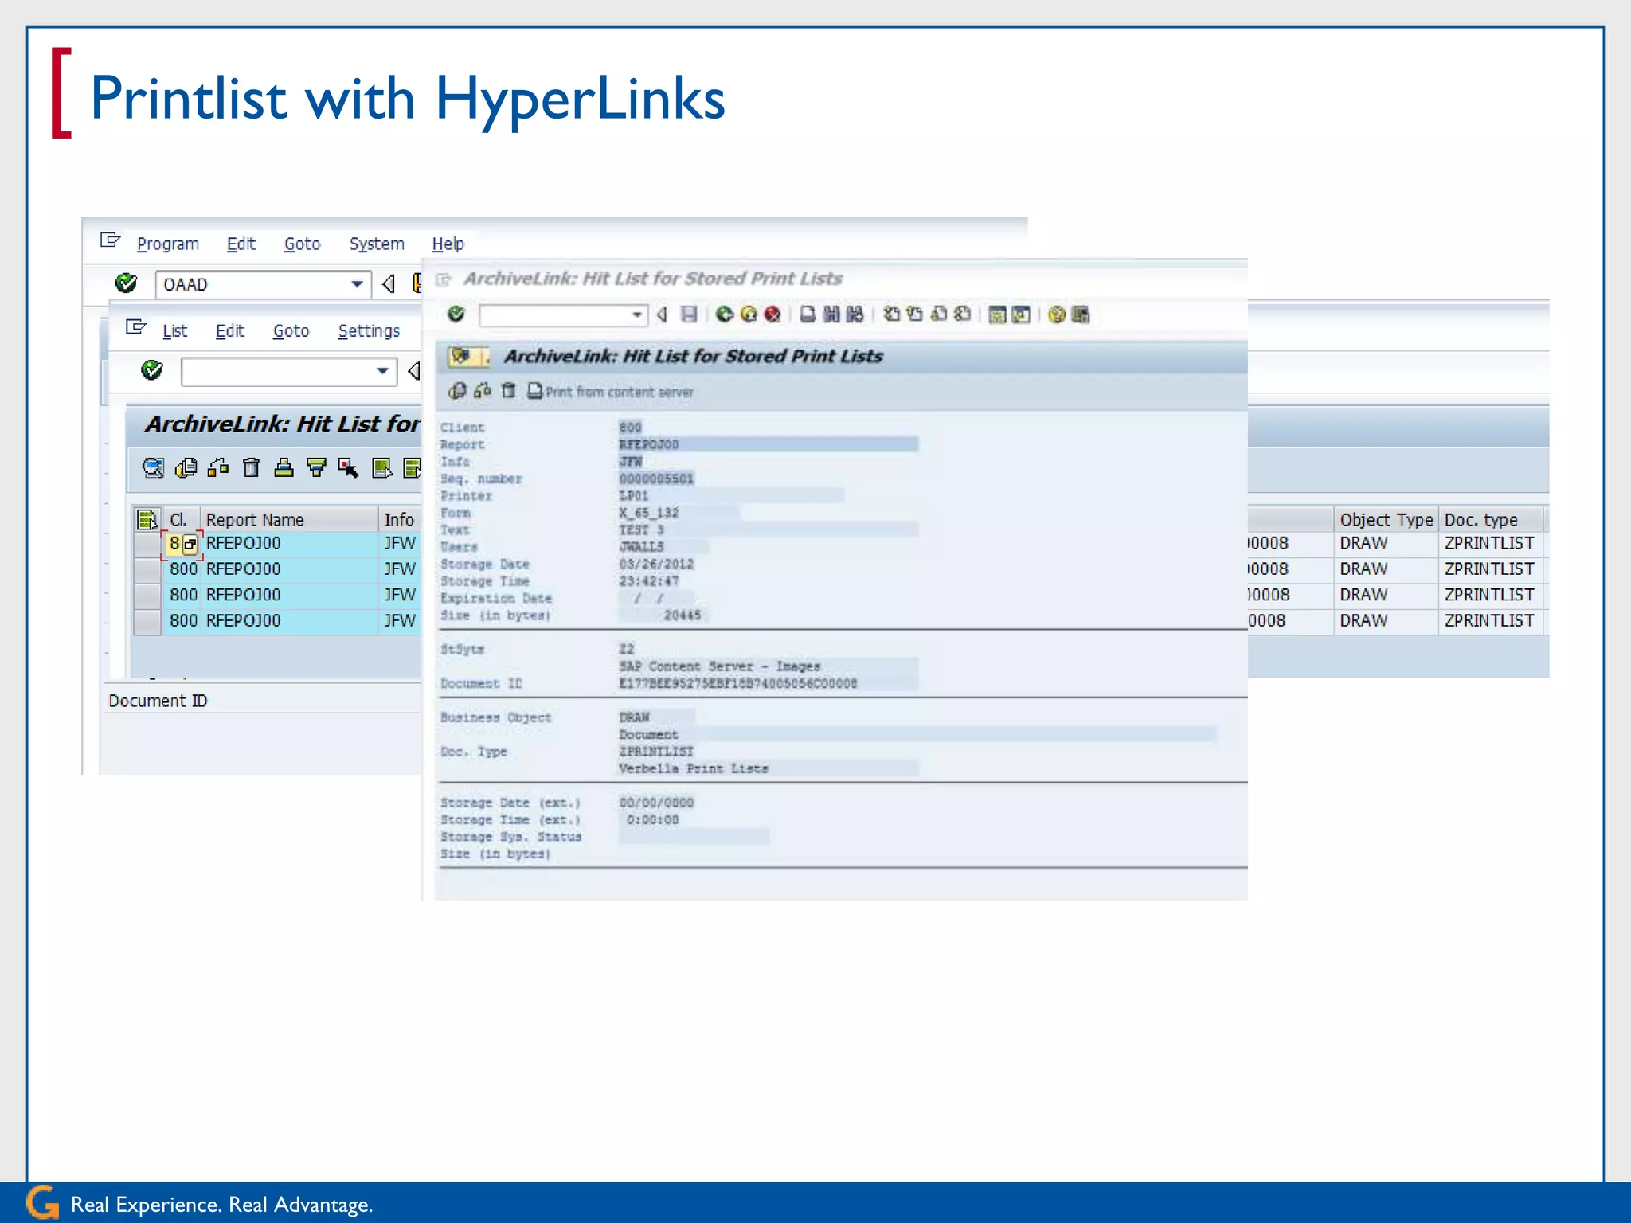This screenshot has height=1223, width=1631.
Task: Expand the OAAD command field dropdown
Action: coord(357,284)
